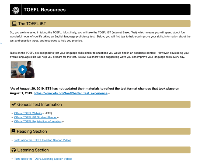Select the General Test Information heading text
The image size is (202, 165).
pos(40,105)
